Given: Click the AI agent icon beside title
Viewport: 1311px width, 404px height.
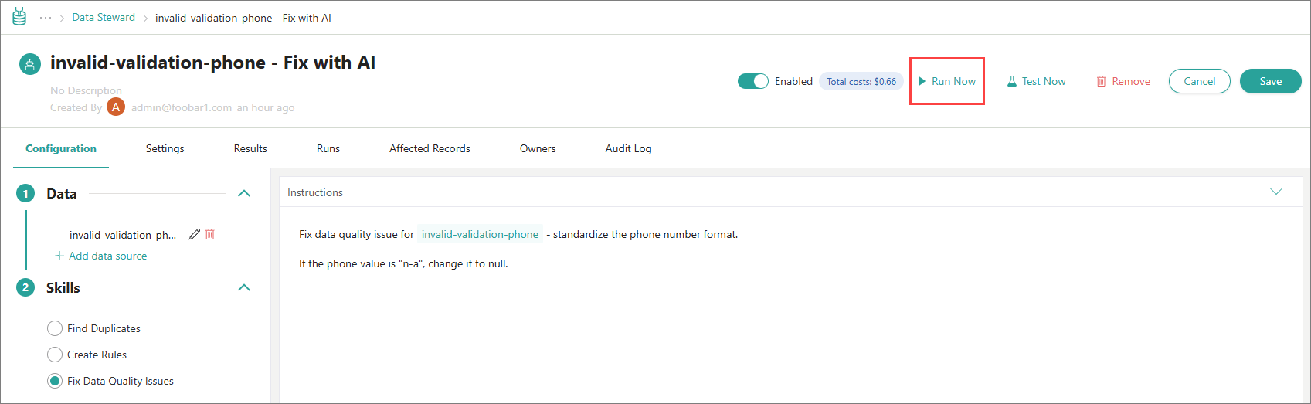Looking at the screenshot, I should [x=30, y=64].
